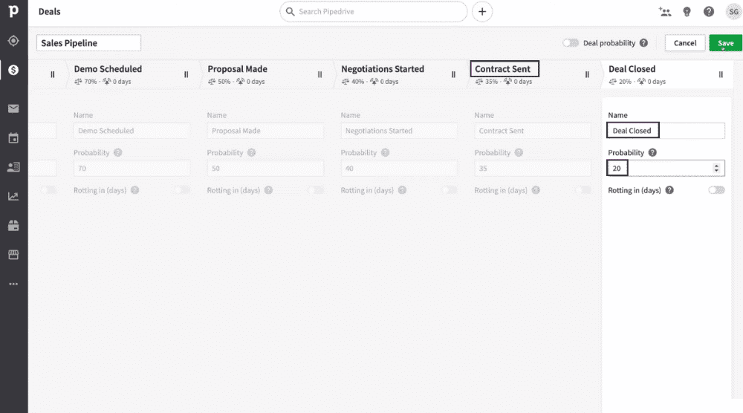This screenshot has width=743, height=413.
Task: Click Rotting in (days) help icon, Deal Closed
Action: coord(669,190)
